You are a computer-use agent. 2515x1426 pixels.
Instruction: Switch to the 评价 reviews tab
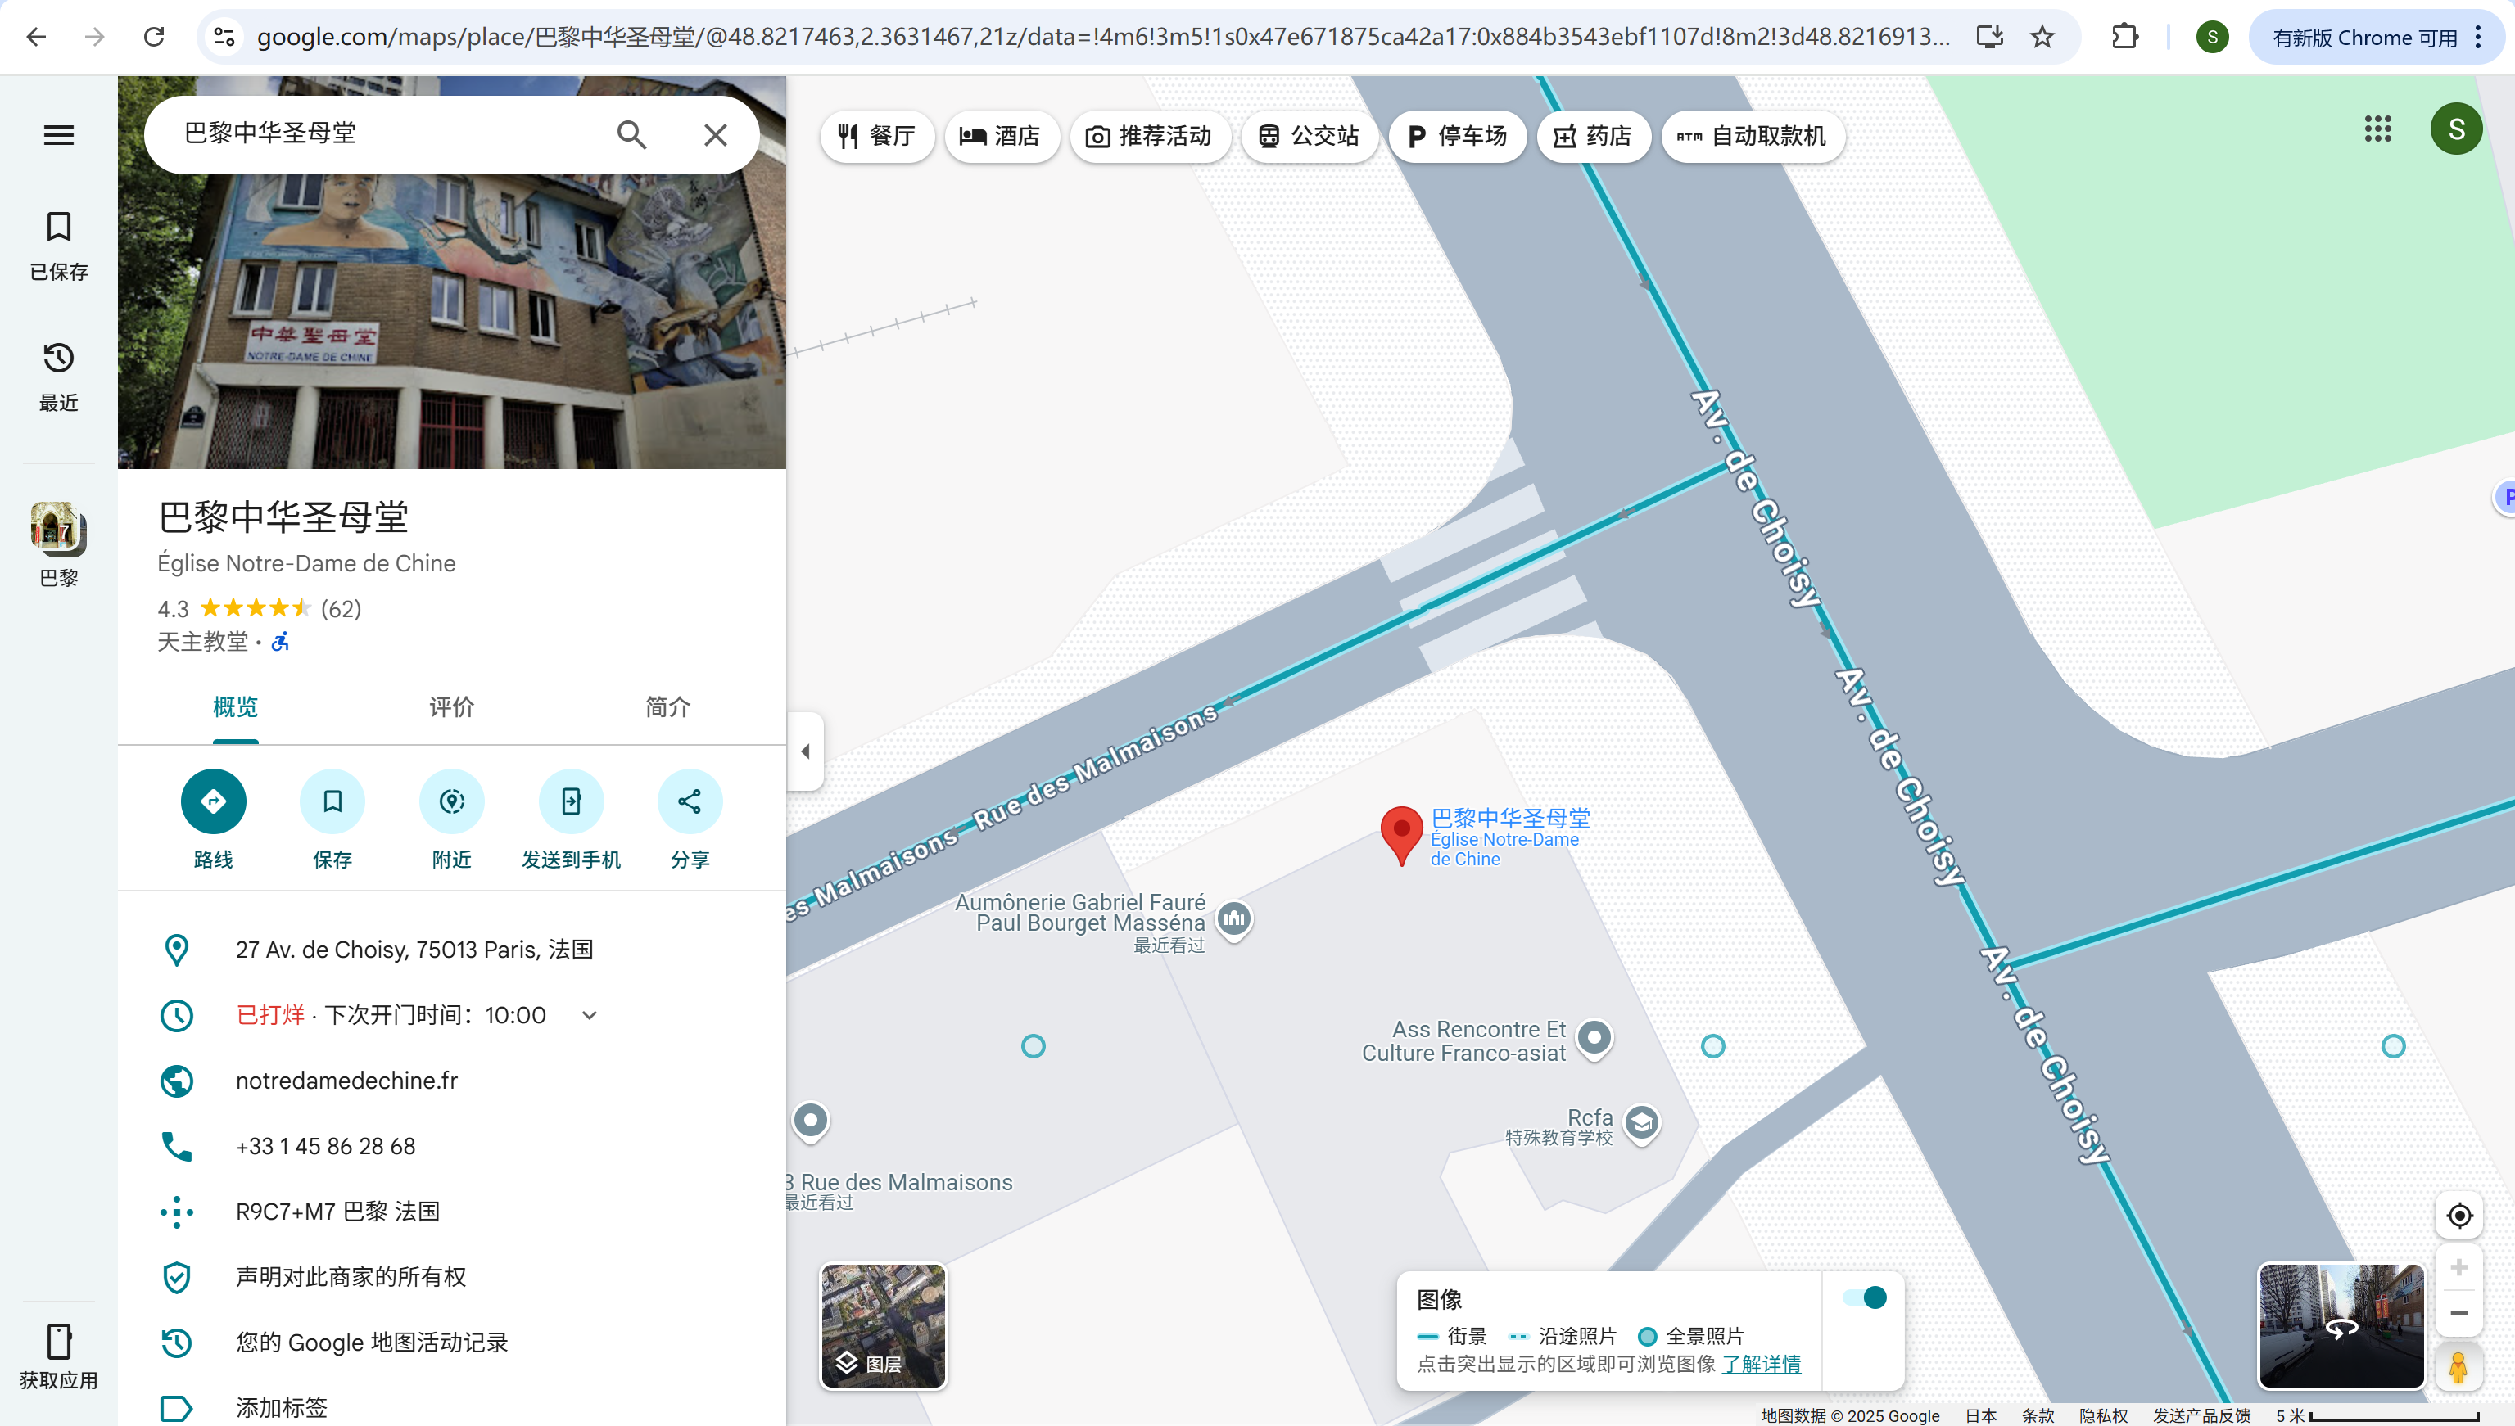pyautogui.click(x=452, y=707)
